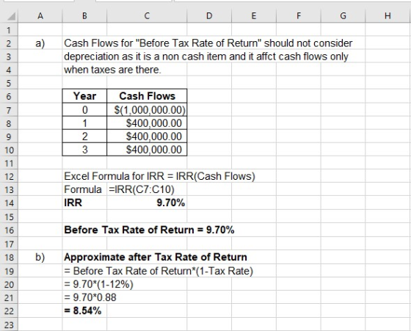Select the 9.70% IRR result cell
This screenshot has height=331, width=411.
point(147,203)
